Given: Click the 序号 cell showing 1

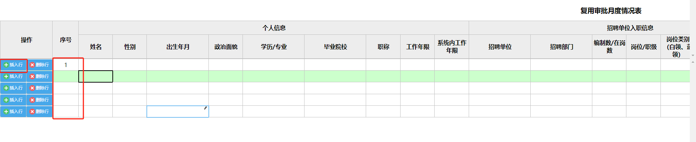Looking at the screenshot, I should pos(66,65).
